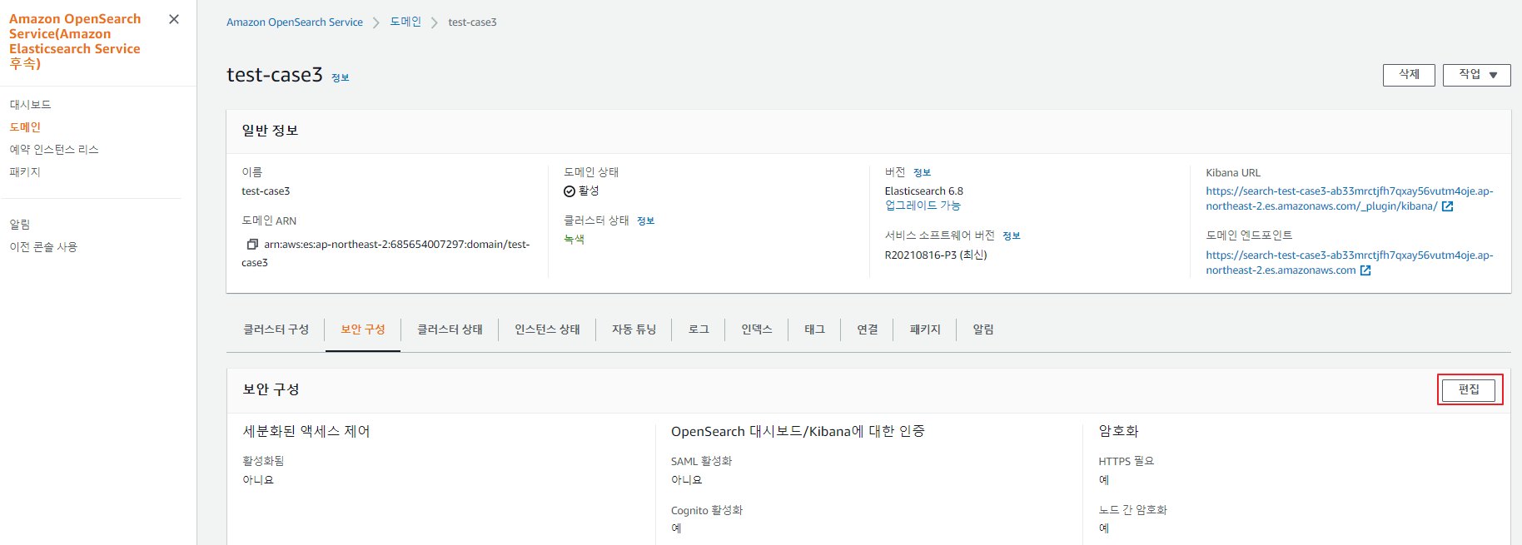The width and height of the screenshot is (1522, 545).
Task: Open the 알림 tab
Action: 983,329
